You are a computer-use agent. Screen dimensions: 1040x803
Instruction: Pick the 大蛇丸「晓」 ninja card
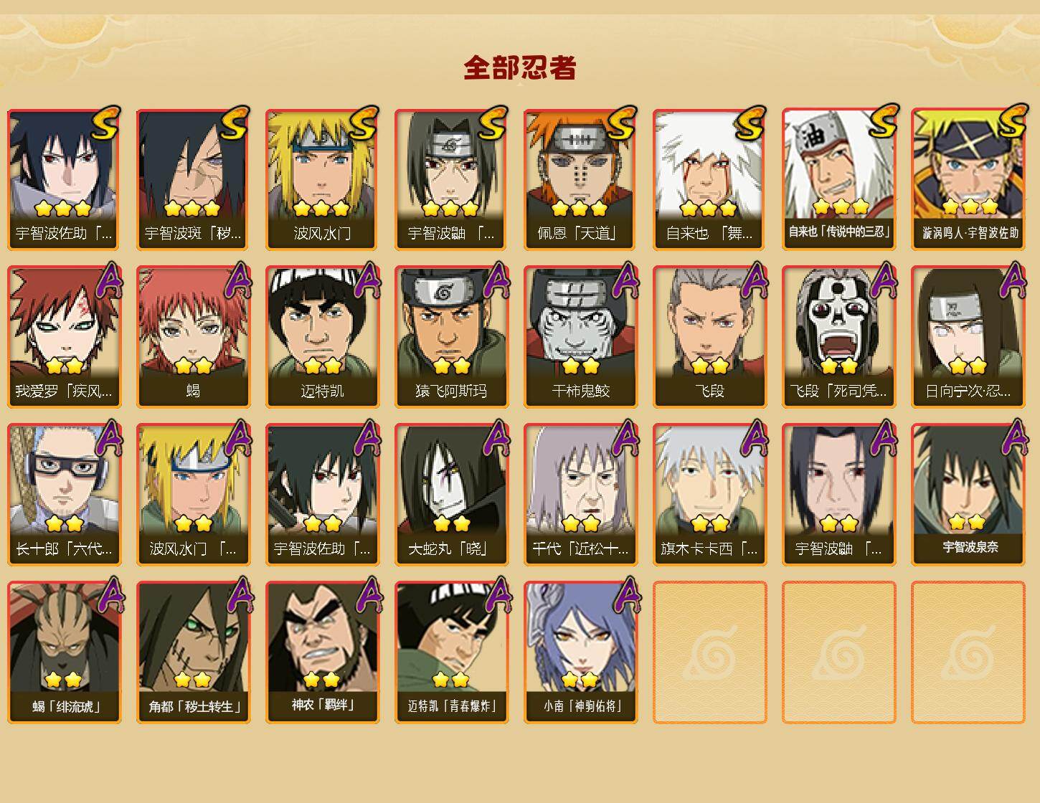pos(451,495)
